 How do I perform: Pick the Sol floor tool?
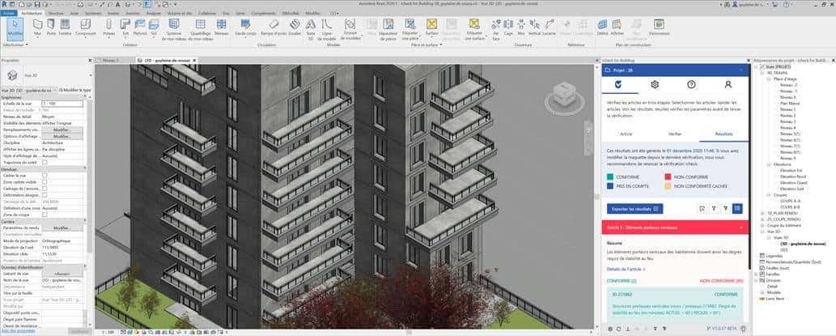pyautogui.click(x=154, y=28)
